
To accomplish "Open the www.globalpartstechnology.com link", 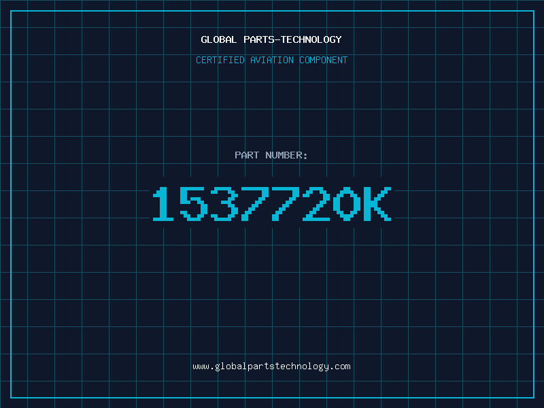I will click(x=271, y=367).
